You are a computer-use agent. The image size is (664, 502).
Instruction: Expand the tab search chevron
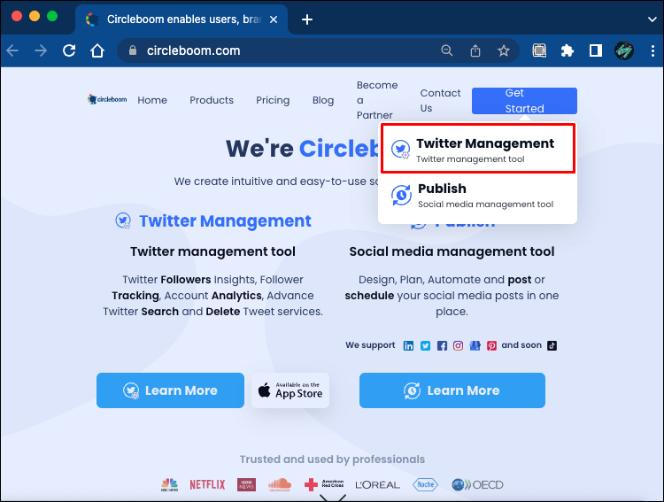pyautogui.click(x=652, y=19)
